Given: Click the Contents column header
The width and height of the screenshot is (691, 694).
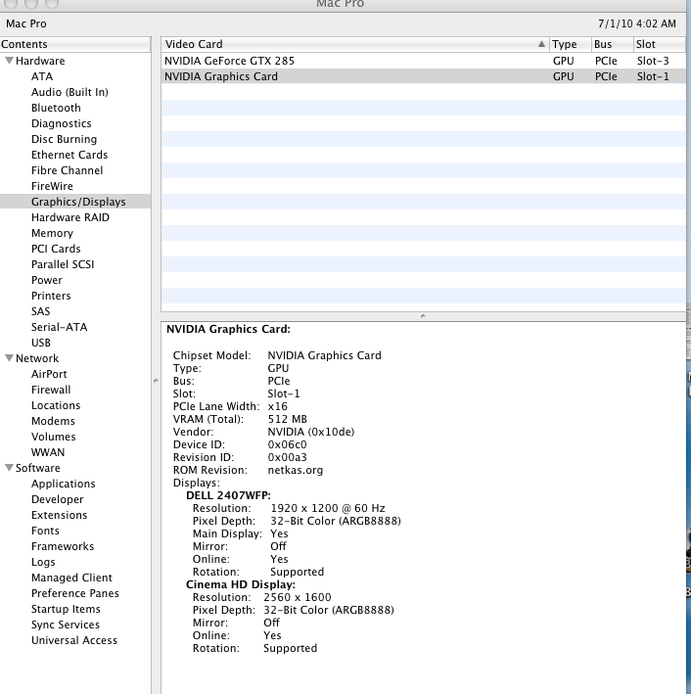Looking at the screenshot, I should (x=75, y=44).
